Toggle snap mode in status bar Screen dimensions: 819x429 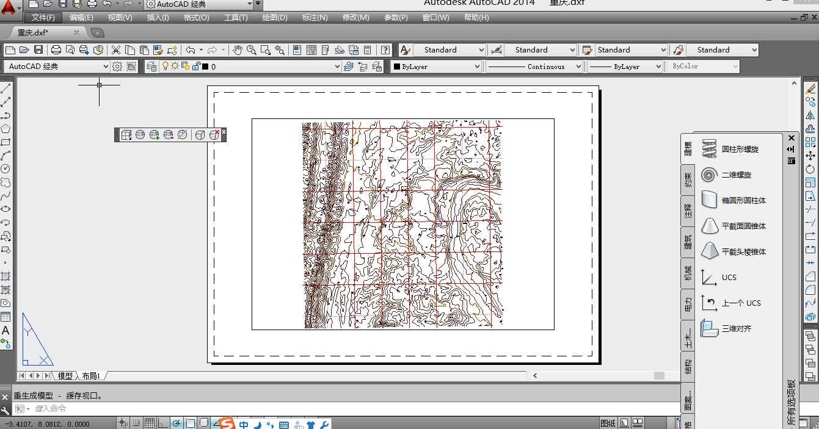point(136,423)
